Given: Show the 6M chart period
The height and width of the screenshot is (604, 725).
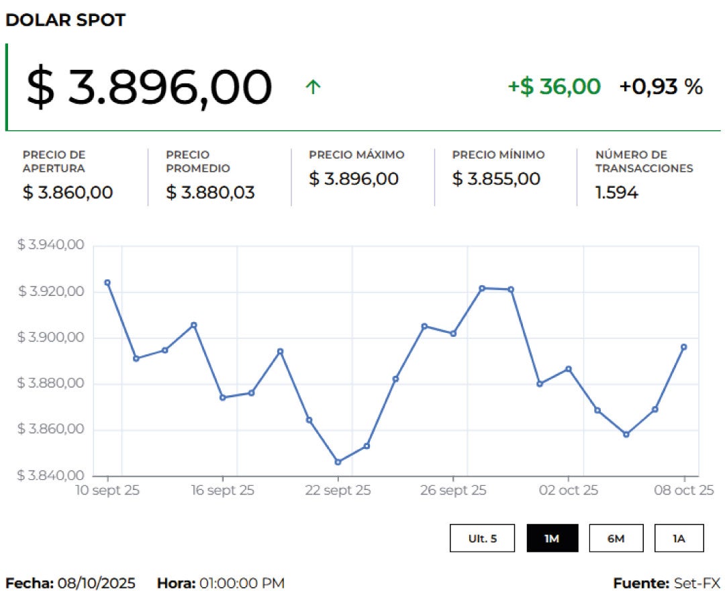Looking at the screenshot, I should point(616,538).
